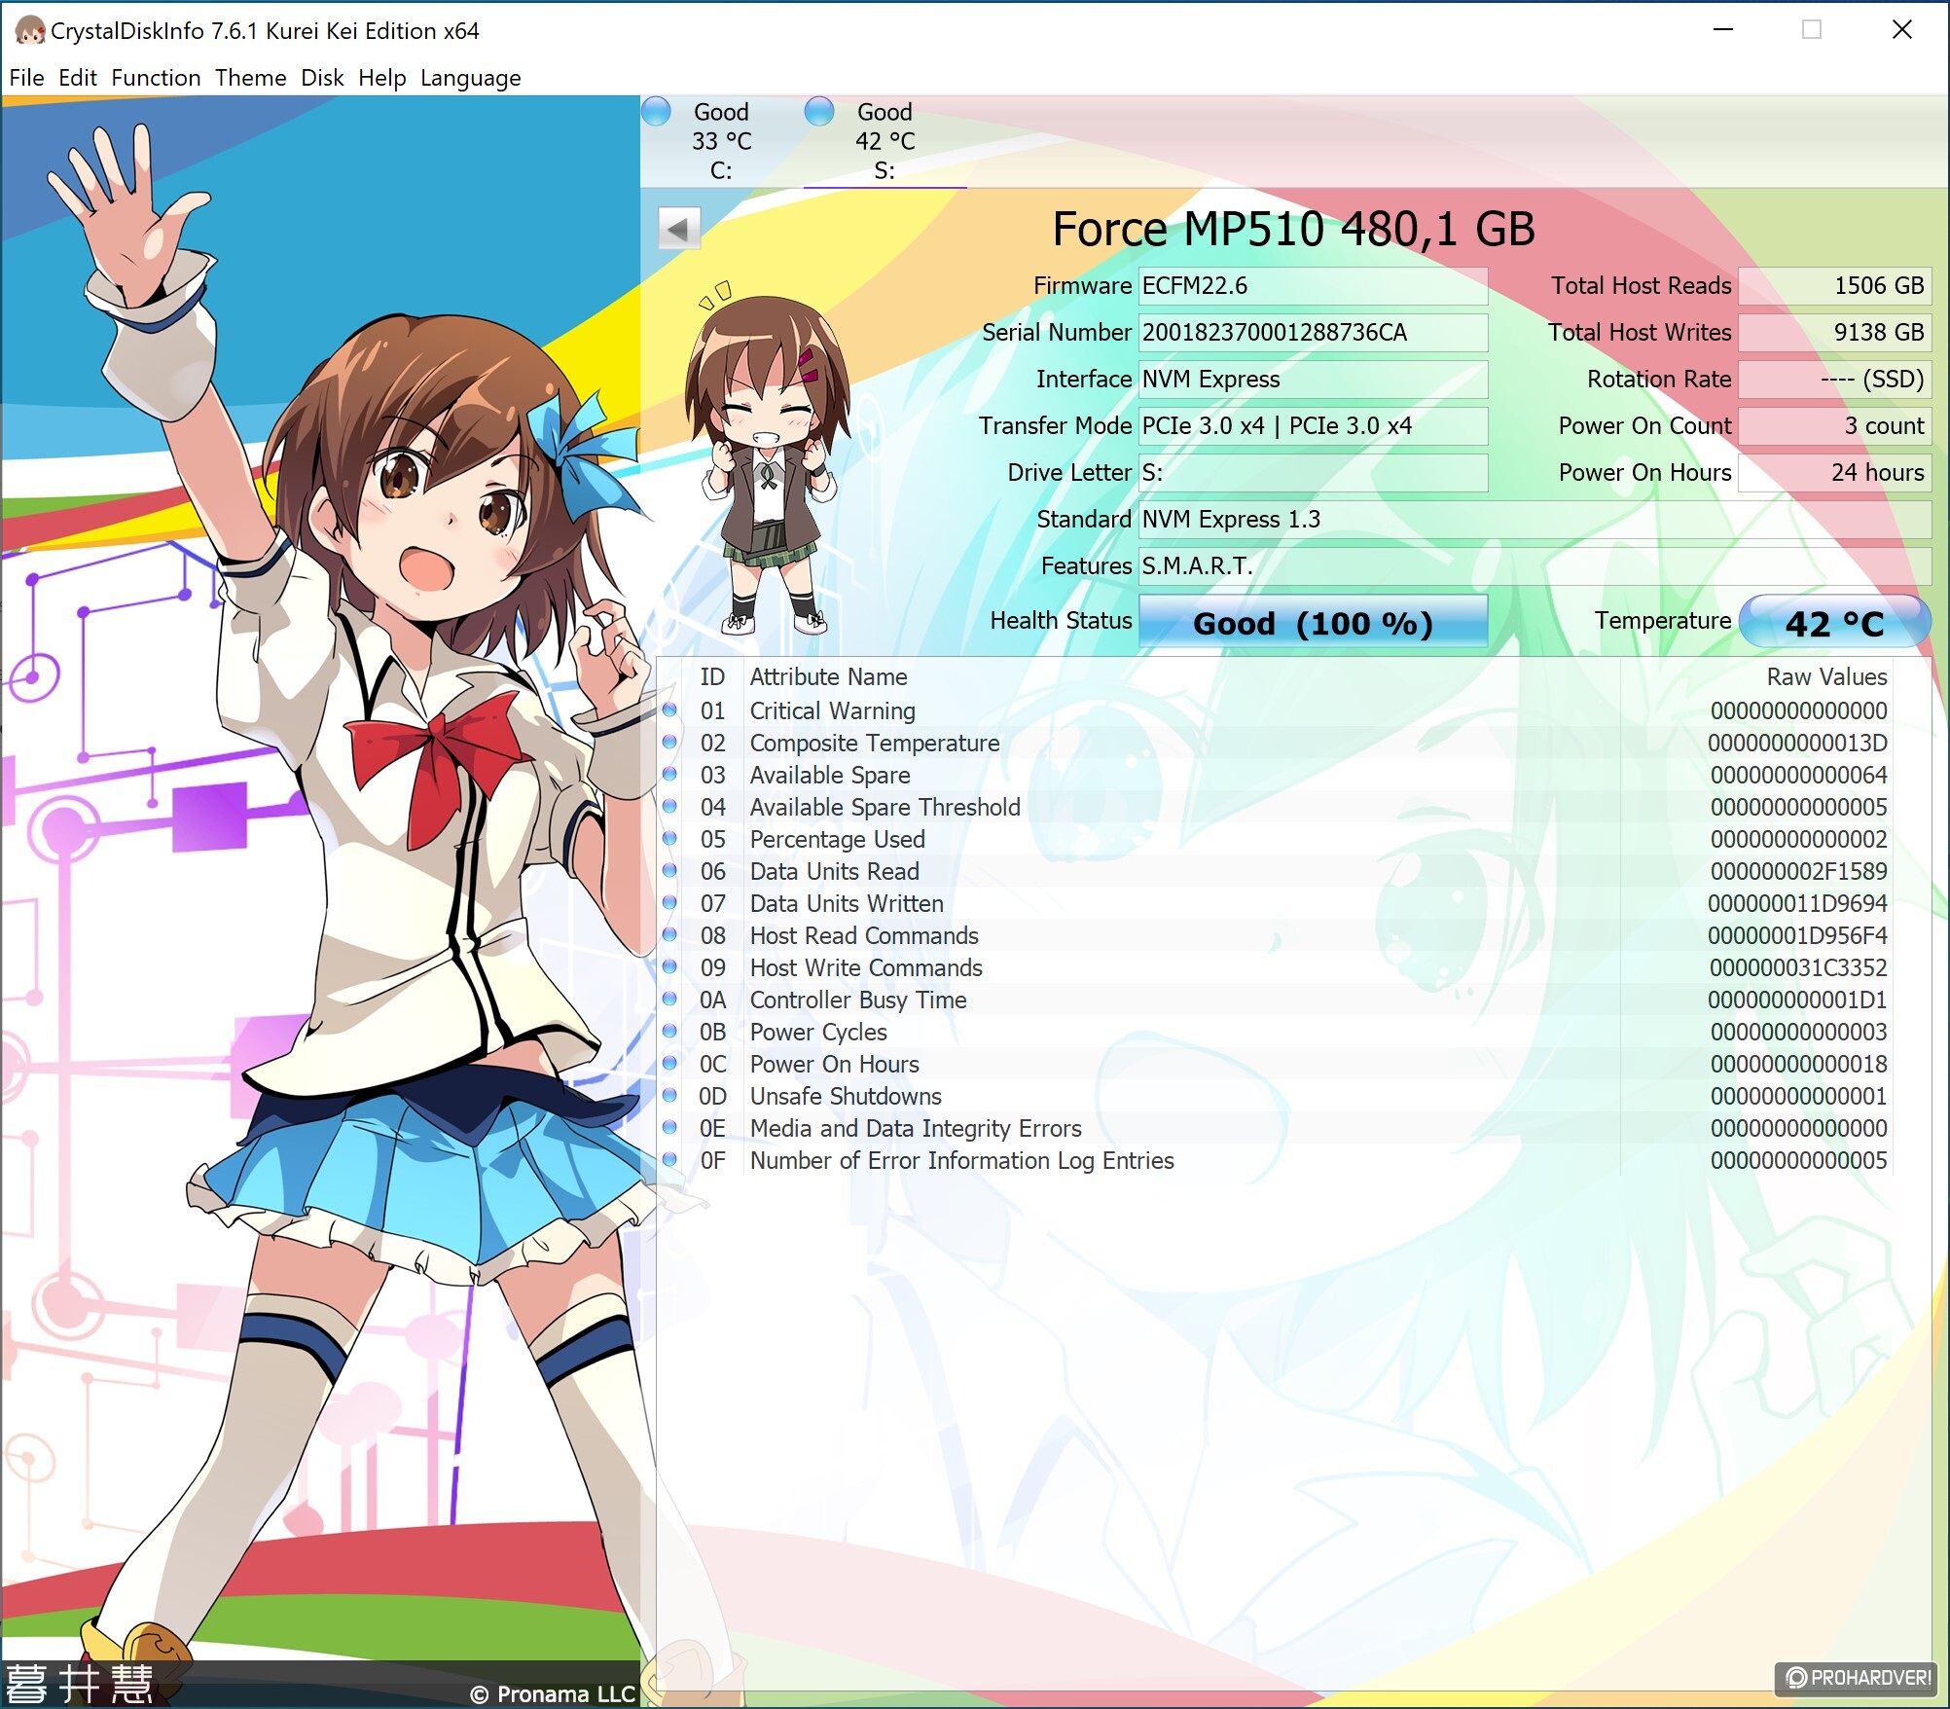Click the S: drive status orb
Viewport: 1950px width, 1709px height.
coord(819,112)
